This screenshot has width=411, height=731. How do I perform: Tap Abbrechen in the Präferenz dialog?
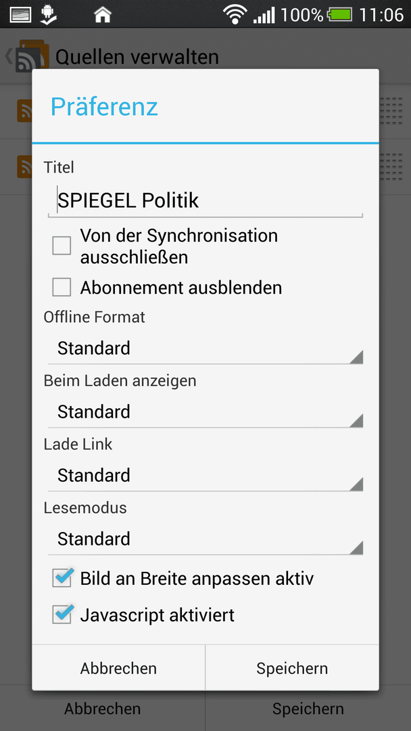[x=118, y=668]
